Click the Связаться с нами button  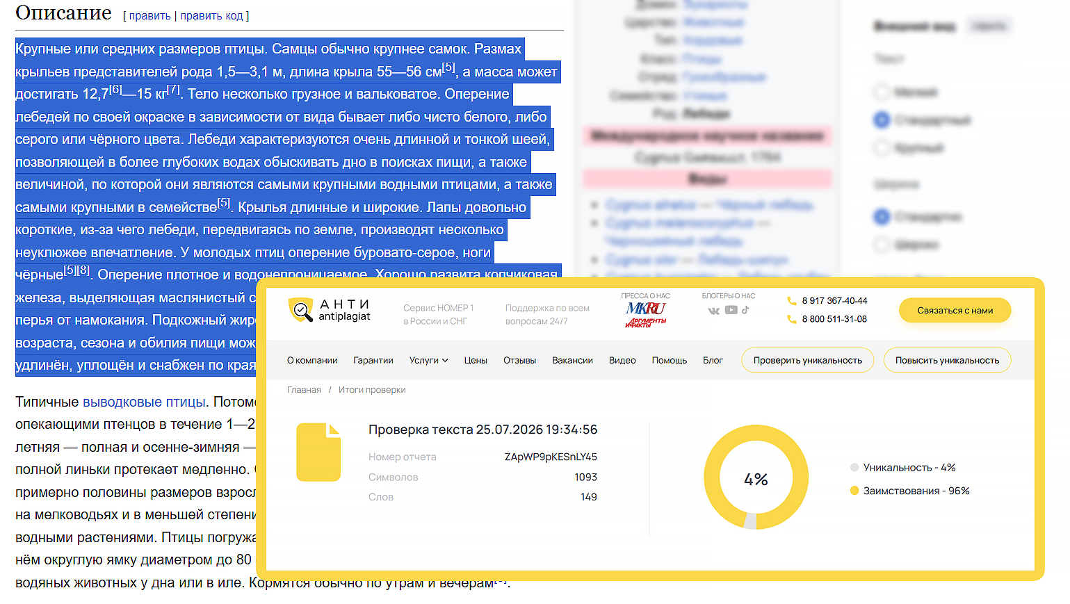955,310
